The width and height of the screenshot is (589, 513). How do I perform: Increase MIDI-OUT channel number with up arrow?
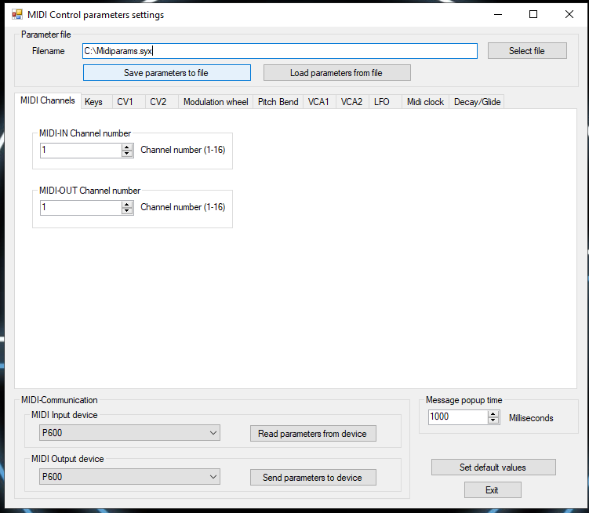click(127, 204)
